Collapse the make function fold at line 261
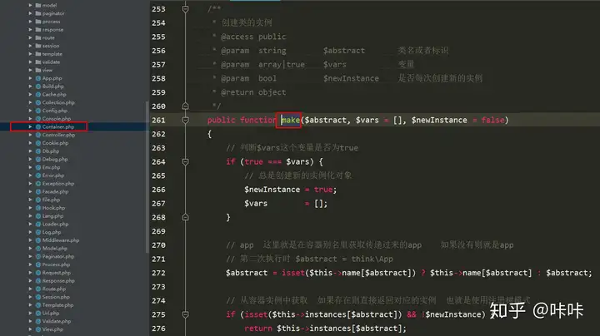 pos(185,120)
